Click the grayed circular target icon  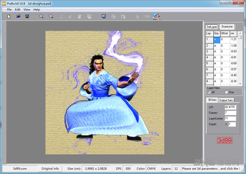(114, 16)
